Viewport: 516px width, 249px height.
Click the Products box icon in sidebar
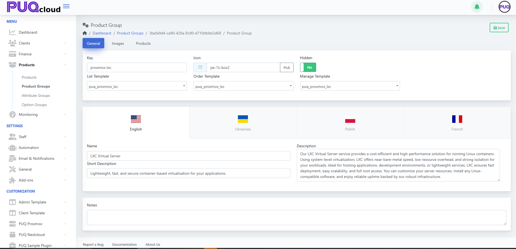pyautogui.click(x=12, y=65)
